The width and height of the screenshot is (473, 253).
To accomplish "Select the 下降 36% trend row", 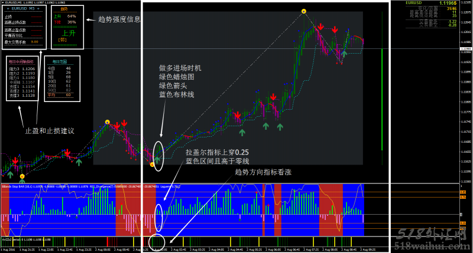I will point(65,22).
